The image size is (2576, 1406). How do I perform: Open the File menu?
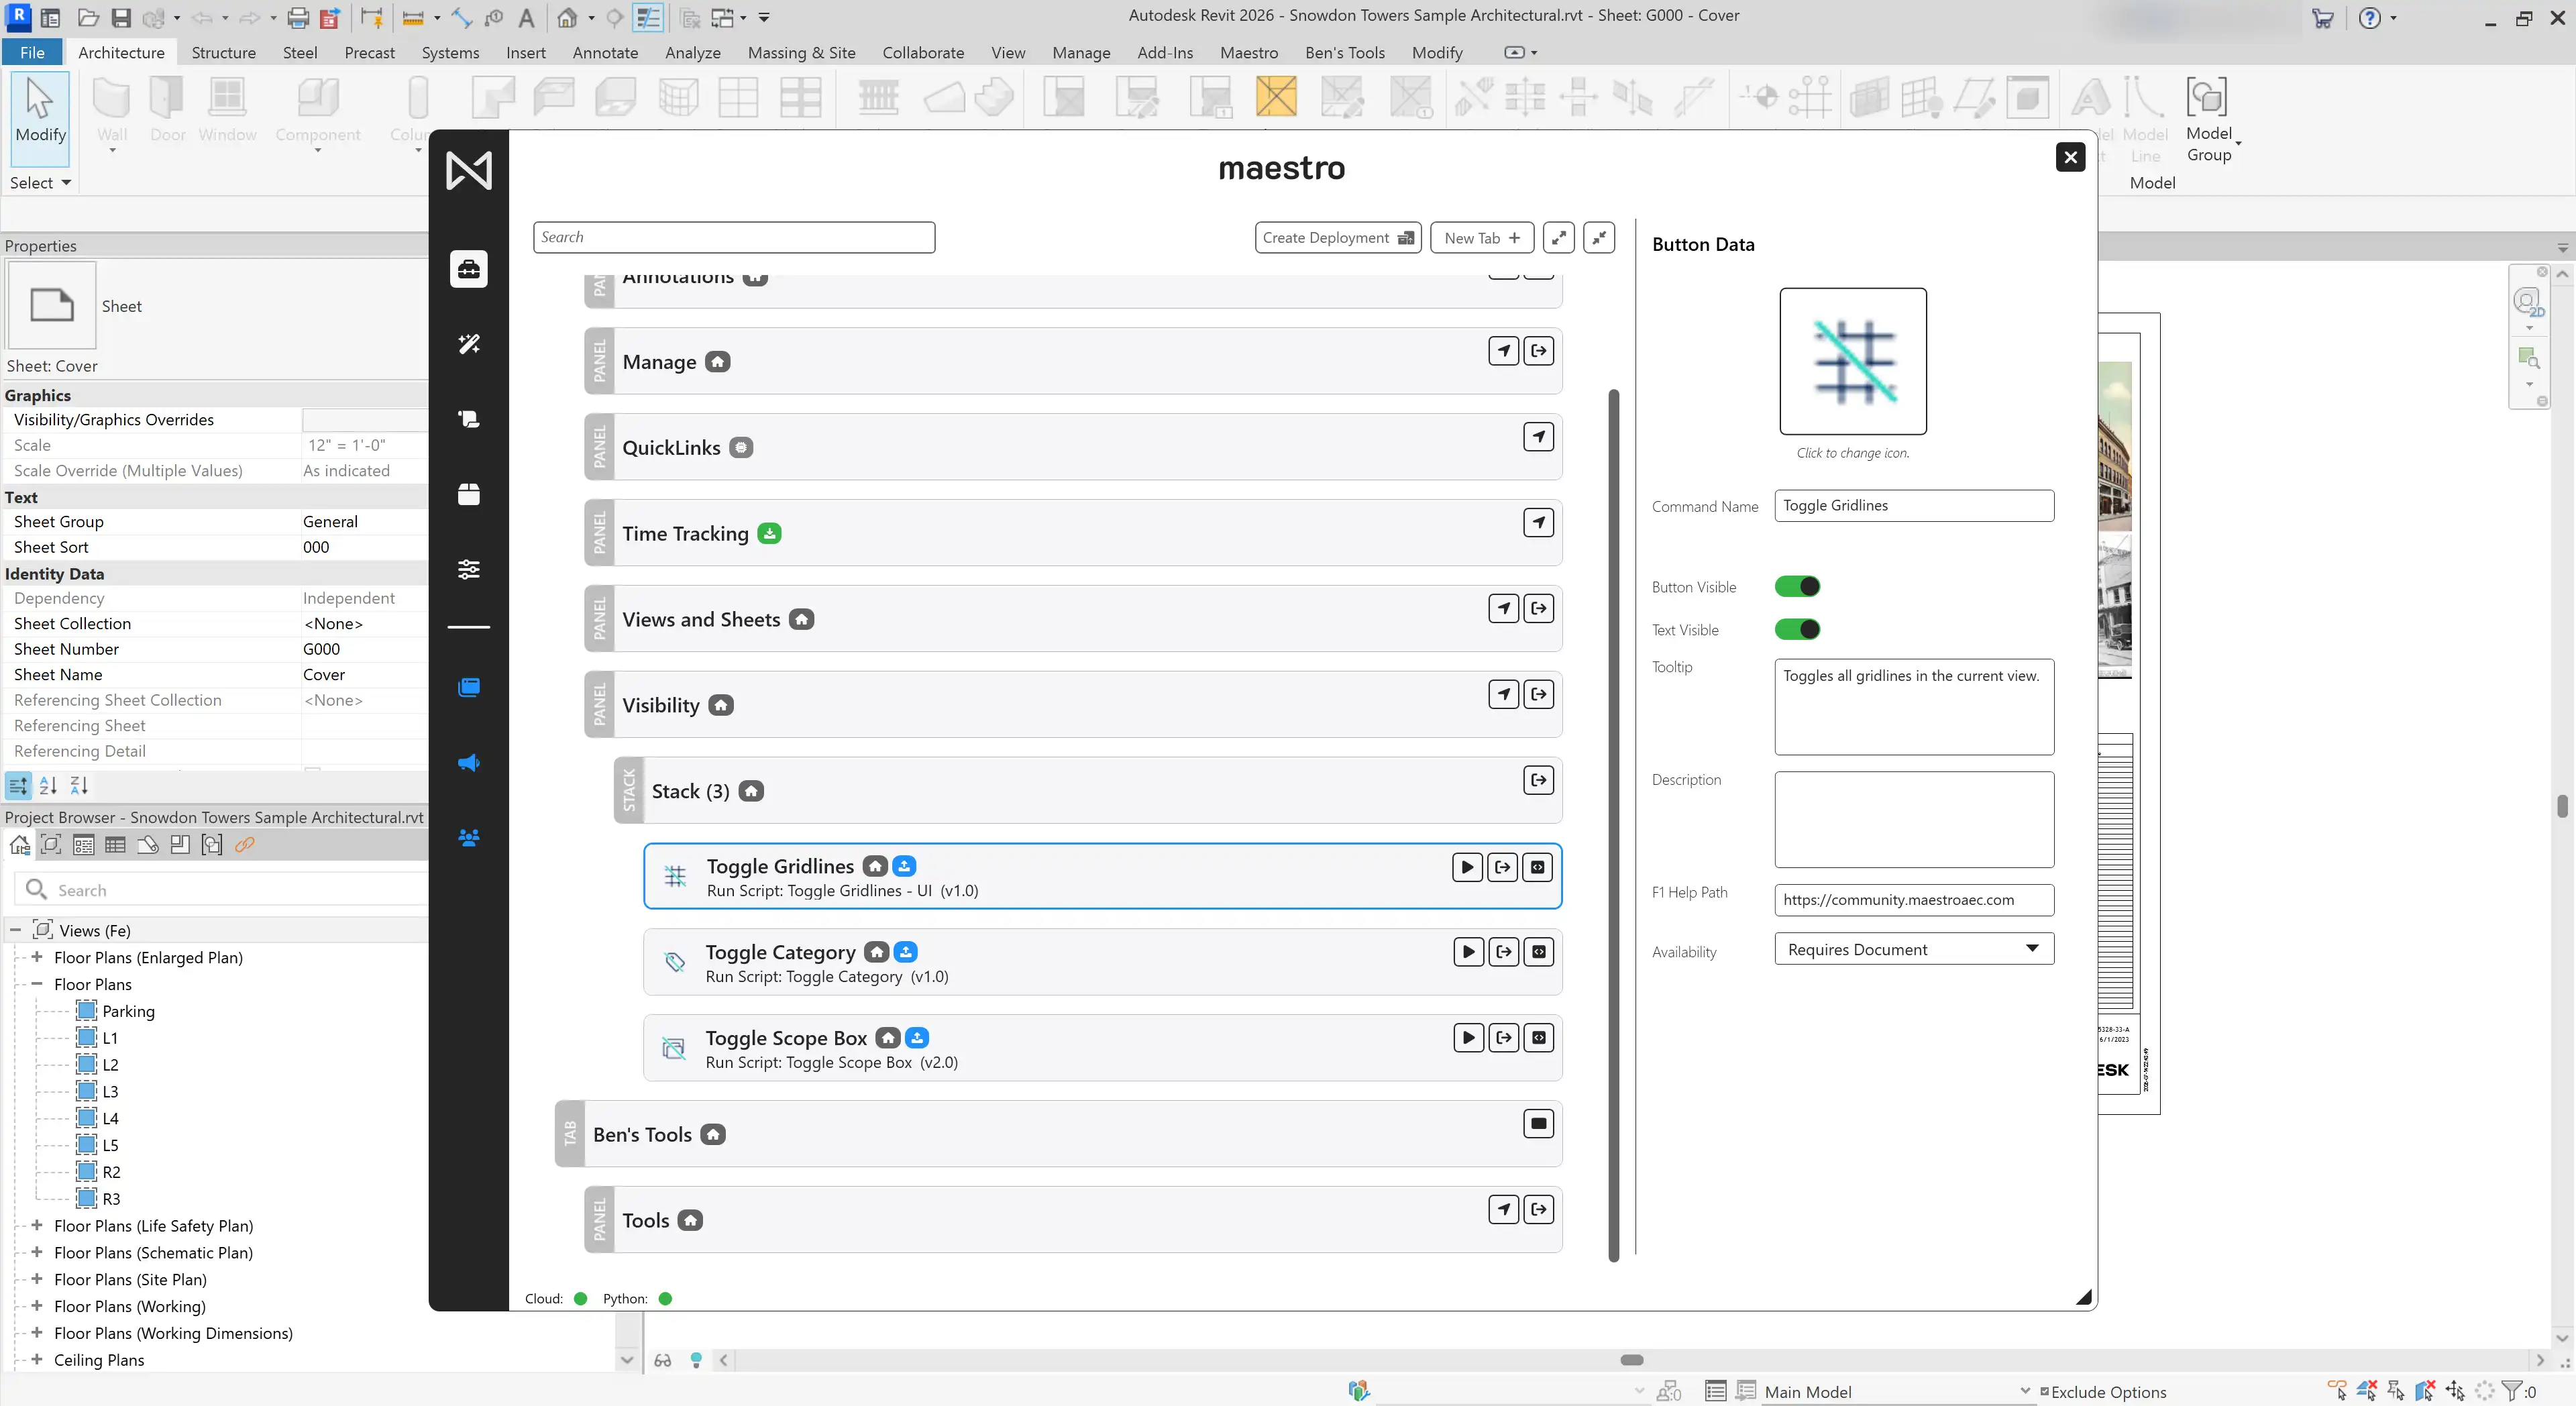(x=32, y=52)
